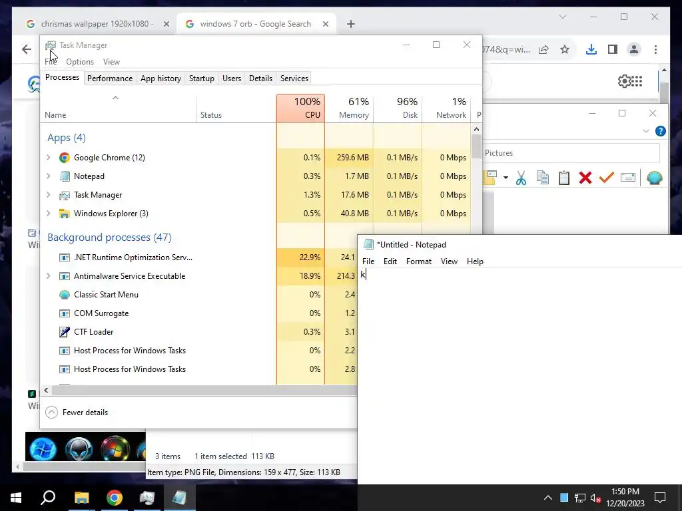Viewport: 682px width, 511px height.
Task: Click Task Manager horizontal scrollbar
Action: pos(204,390)
